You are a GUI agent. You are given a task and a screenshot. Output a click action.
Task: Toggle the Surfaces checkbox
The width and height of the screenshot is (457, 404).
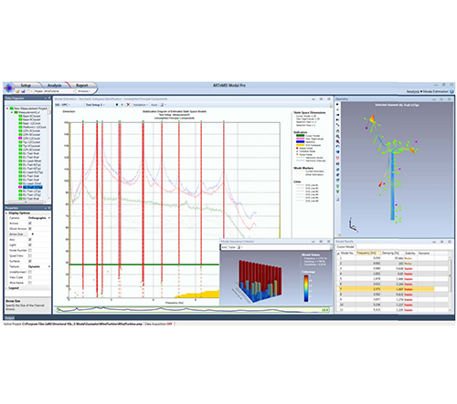[30, 261]
